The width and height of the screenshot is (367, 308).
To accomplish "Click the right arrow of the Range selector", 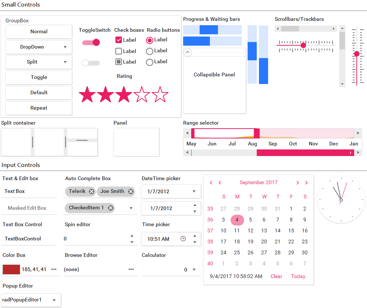I will (x=359, y=133).
